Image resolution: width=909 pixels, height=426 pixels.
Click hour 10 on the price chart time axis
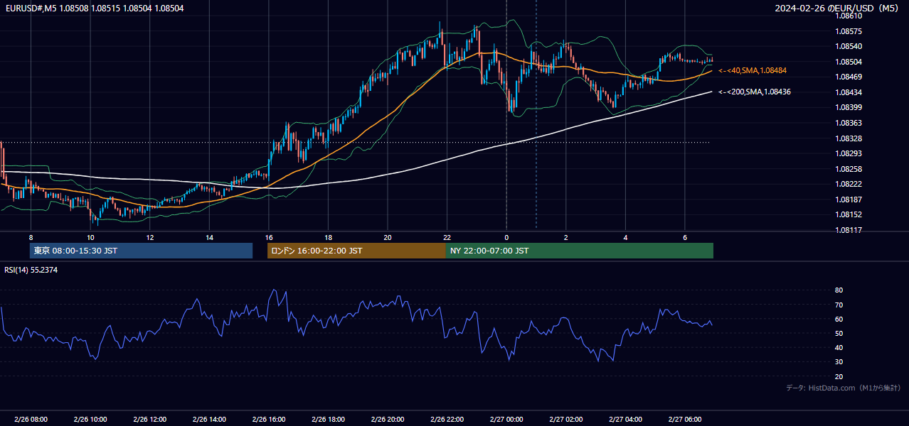pyautogui.click(x=90, y=237)
